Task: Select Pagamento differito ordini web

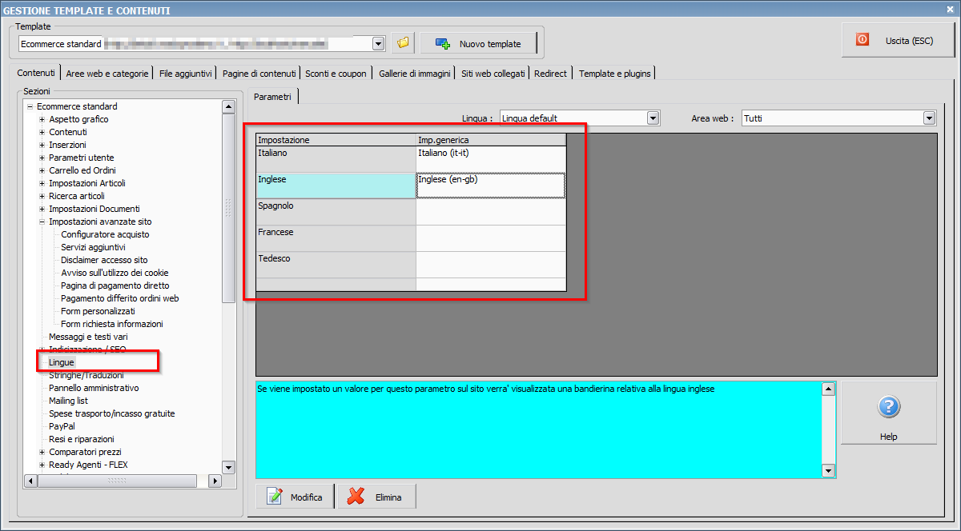Action: click(x=120, y=298)
